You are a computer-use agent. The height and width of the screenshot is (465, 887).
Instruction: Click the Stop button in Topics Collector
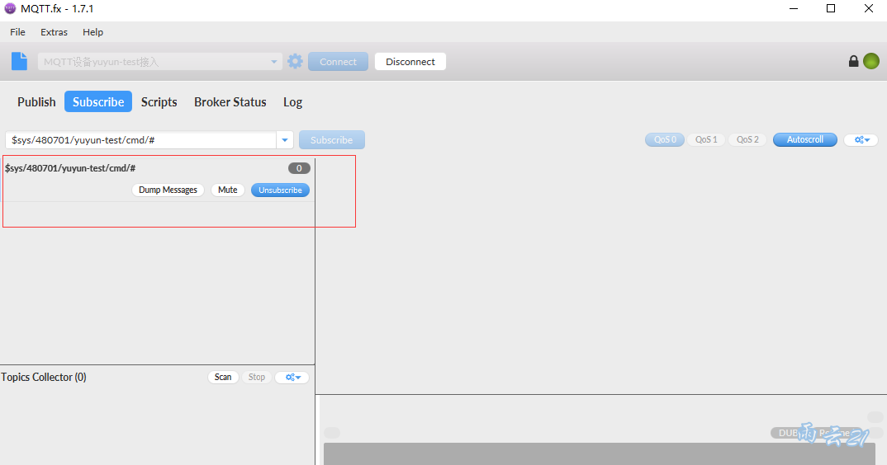pos(256,377)
